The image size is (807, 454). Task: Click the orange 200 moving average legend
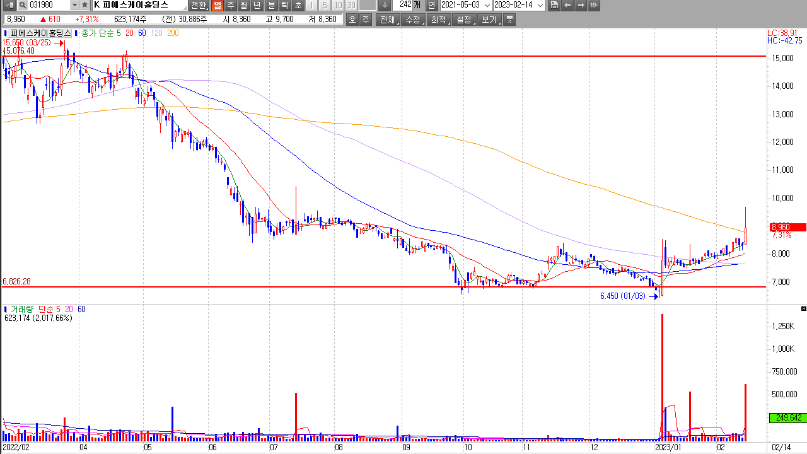173,33
